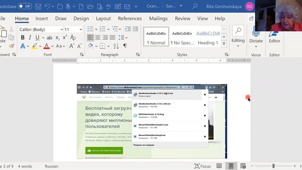Apply yellow text highlight color
This screenshot has width=302, height=170.
(x=34, y=46)
